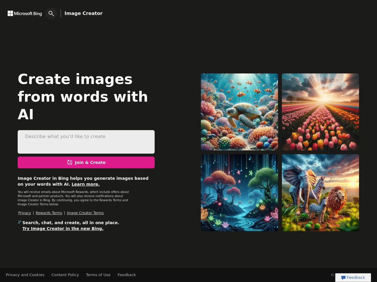377x282 pixels.
Task: Select the origami elephant and lion image
Action: pyautogui.click(x=320, y=193)
